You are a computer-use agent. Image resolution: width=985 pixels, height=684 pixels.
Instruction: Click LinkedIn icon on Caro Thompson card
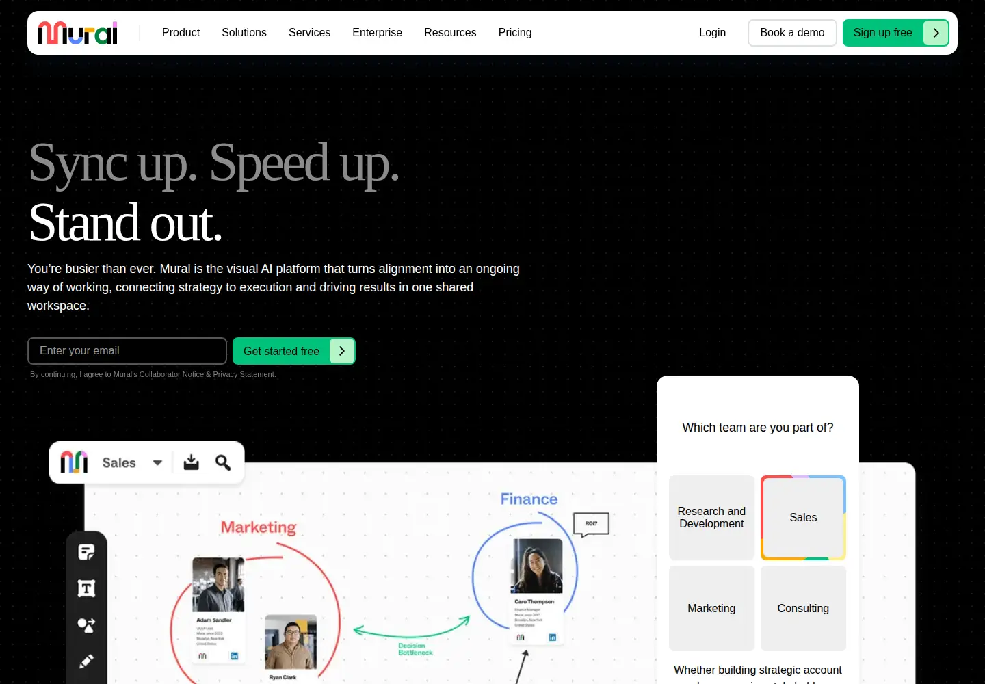[x=552, y=637]
